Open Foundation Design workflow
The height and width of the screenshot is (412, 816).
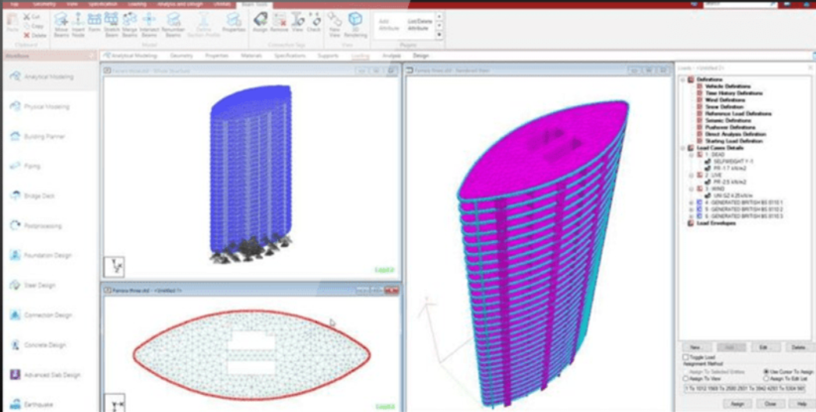pyautogui.click(x=48, y=255)
